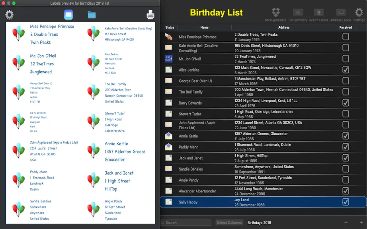
Task: Check Received for Mr. Jon O'Neil
Action: click(x=346, y=58)
